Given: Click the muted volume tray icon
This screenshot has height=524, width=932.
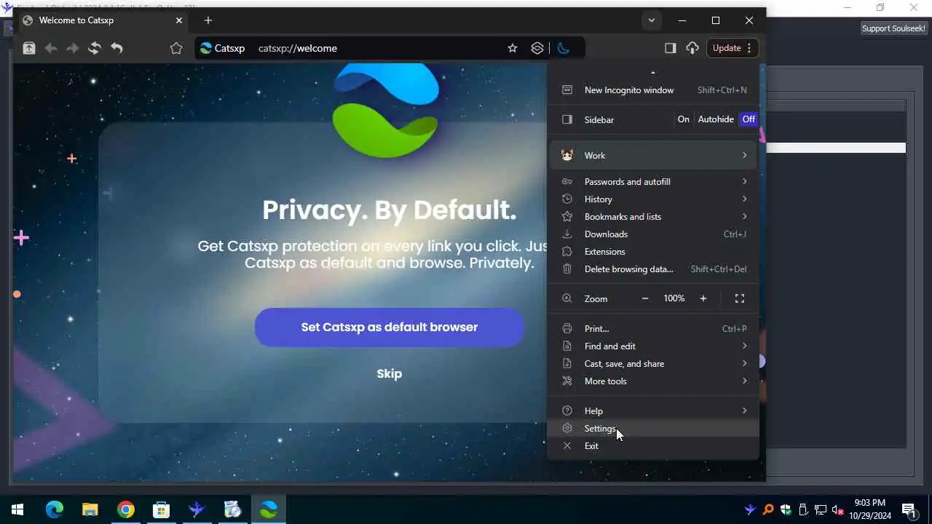Looking at the screenshot, I should 838,509.
